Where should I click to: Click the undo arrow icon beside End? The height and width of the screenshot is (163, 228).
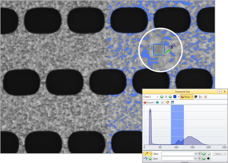click(145, 159)
